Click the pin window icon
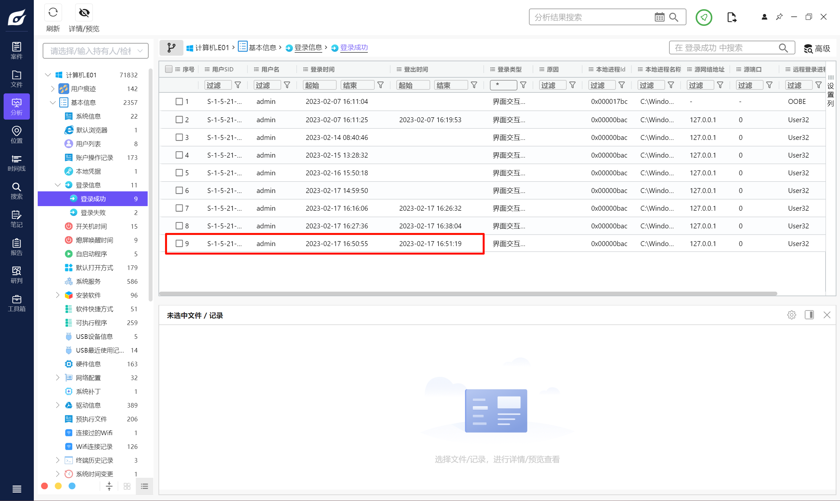The width and height of the screenshot is (840, 501). pyautogui.click(x=779, y=17)
